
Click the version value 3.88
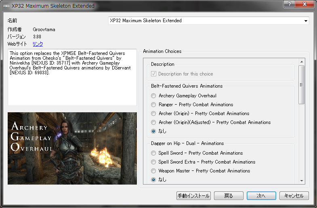37,37
